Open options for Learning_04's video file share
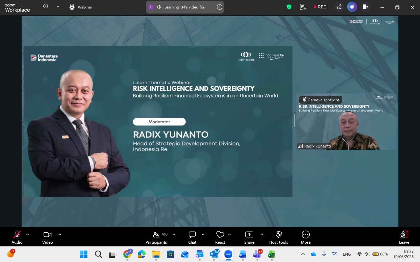The height and width of the screenshot is (262, 420). pos(219,7)
